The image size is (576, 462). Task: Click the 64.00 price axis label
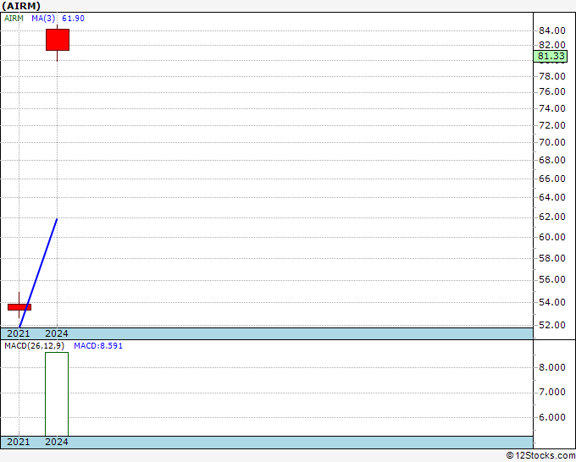point(551,197)
